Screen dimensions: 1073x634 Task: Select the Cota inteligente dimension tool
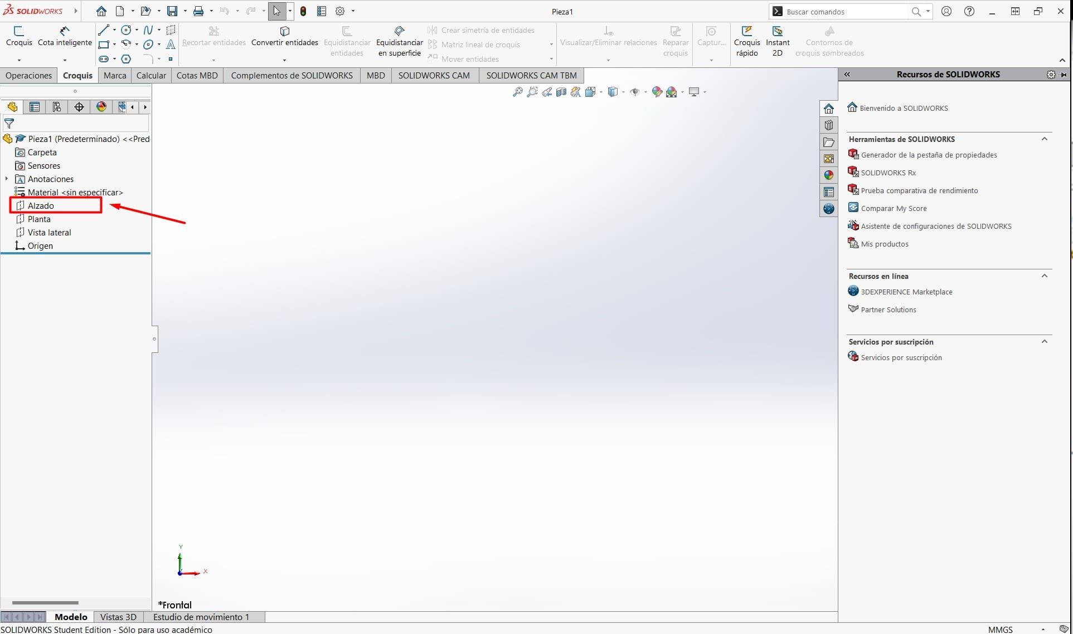(x=65, y=31)
